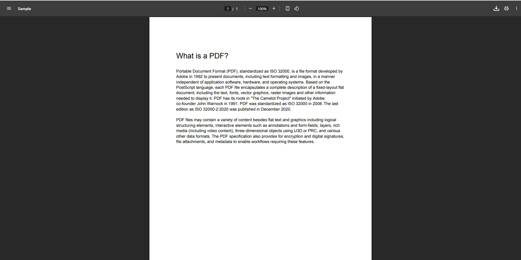The height and width of the screenshot is (260, 521).
Task: Activate the zoom percentage field
Action: (x=262, y=8)
